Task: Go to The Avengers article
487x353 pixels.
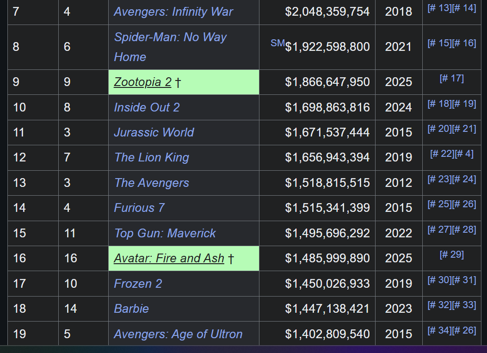Action: (x=152, y=183)
